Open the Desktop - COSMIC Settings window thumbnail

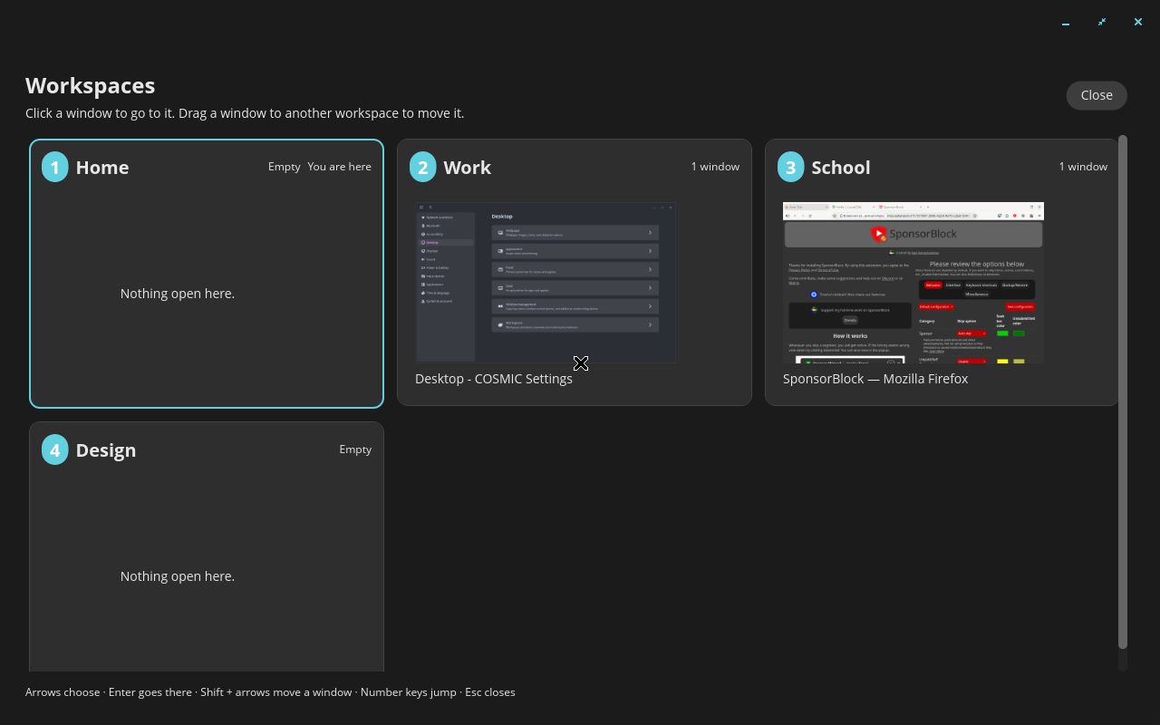pos(546,283)
